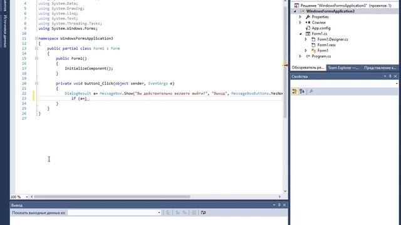
Task: Open the 100 % zoom dropdown
Action: (x=27, y=197)
